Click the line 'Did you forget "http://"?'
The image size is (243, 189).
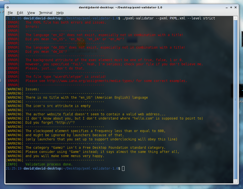(50, 122)
